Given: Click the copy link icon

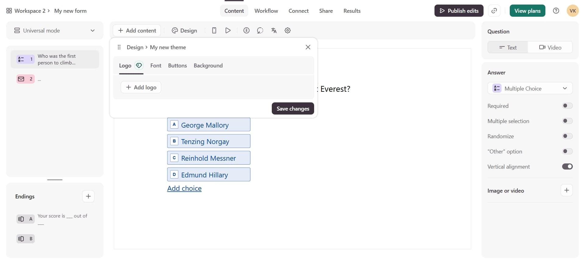Looking at the screenshot, I should click(494, 11).
